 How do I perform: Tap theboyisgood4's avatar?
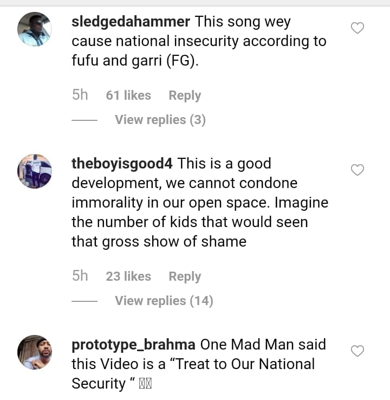tap(35, 171)
